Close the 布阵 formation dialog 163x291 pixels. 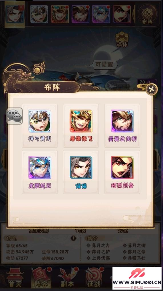(152, 89)
